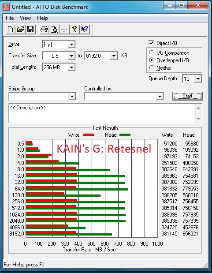The width and height of the screenshot is (212, 273).
Task: Close the ATTO Disk Benchmark window
Action: tap(198, 5)
